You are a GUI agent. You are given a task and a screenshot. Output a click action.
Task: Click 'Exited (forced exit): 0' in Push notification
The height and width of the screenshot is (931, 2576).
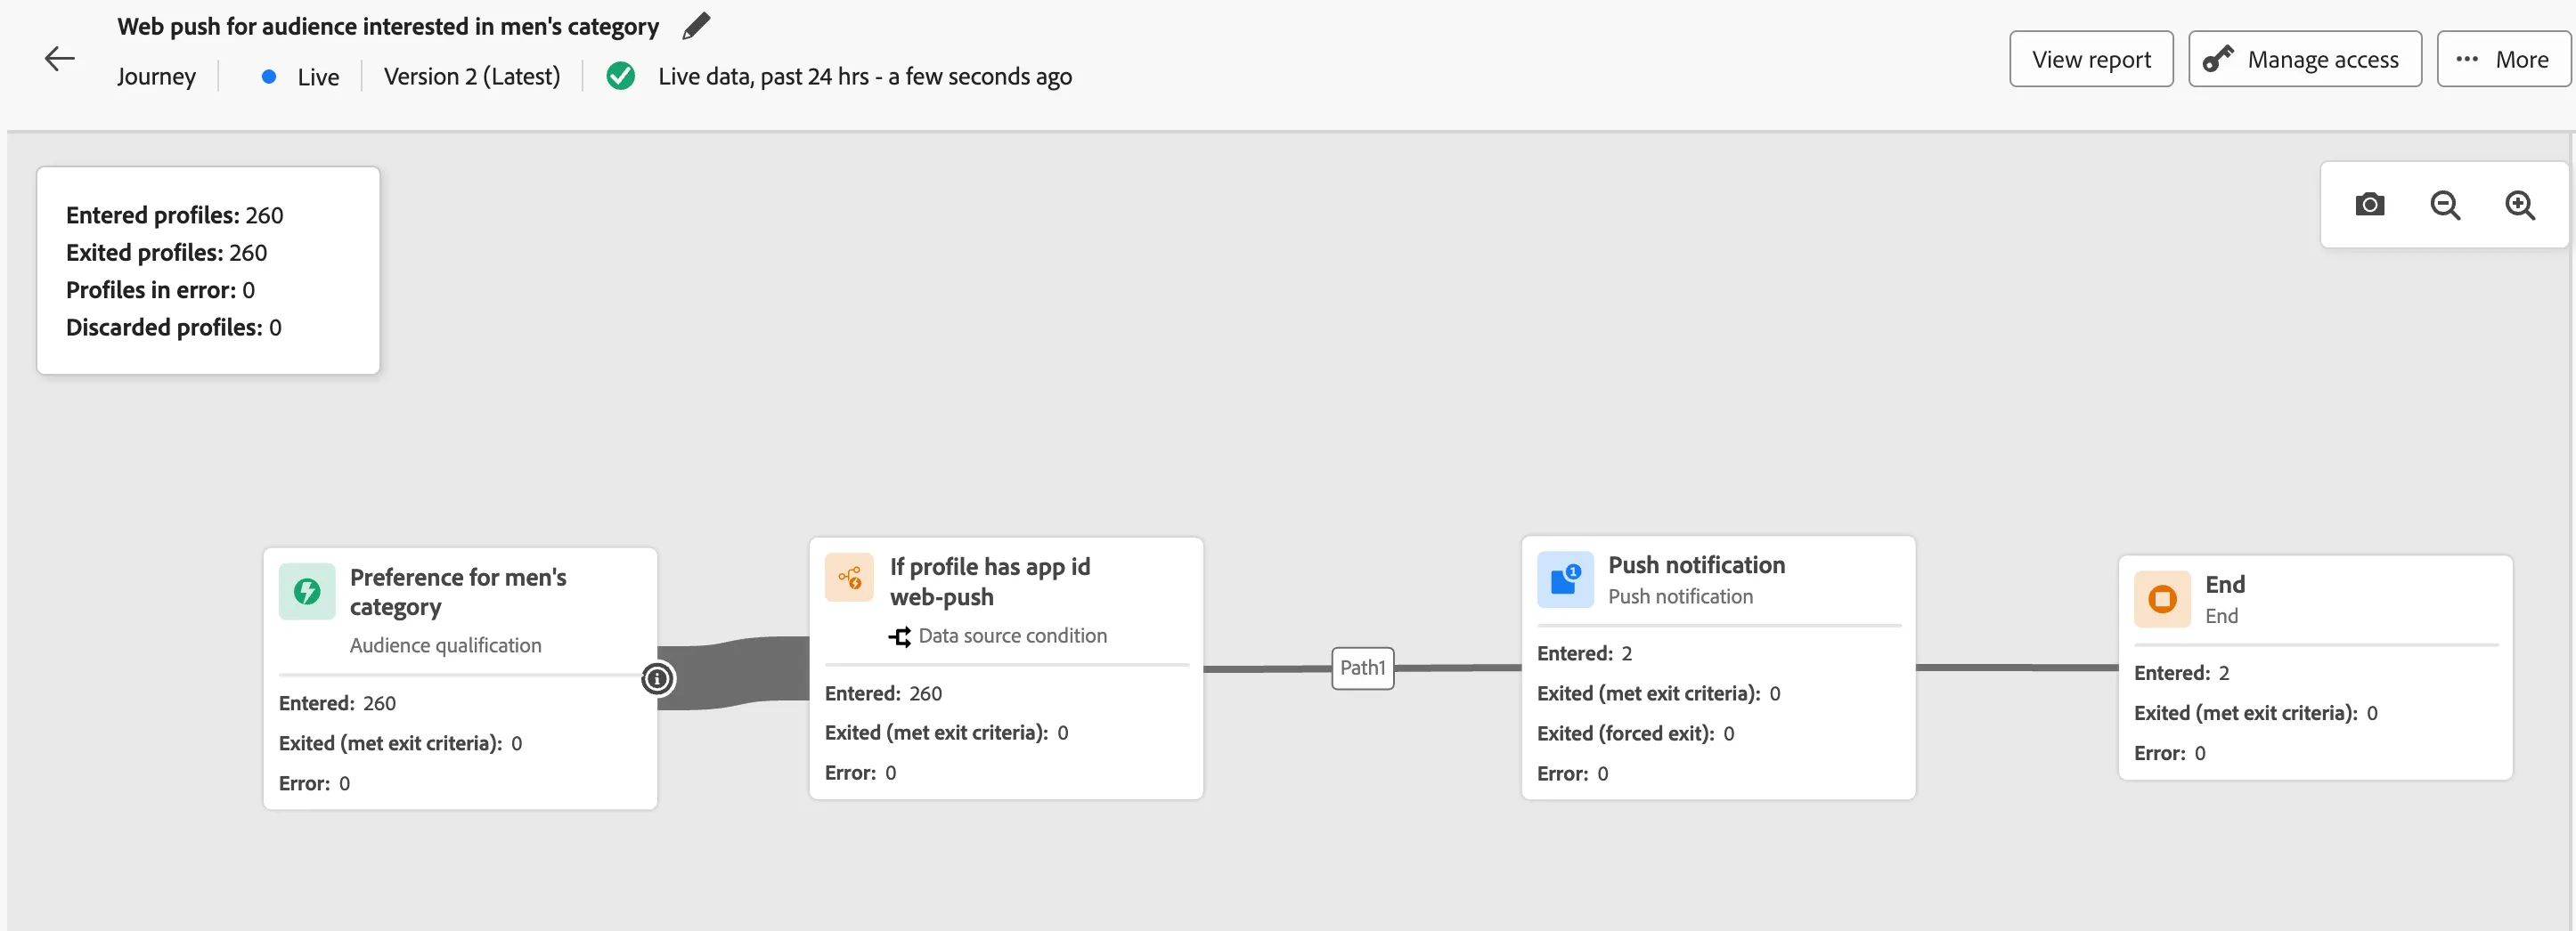[1635, 733]
